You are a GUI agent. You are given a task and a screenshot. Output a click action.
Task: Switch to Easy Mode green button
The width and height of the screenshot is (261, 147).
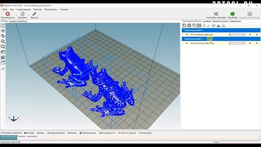[232, 14]
